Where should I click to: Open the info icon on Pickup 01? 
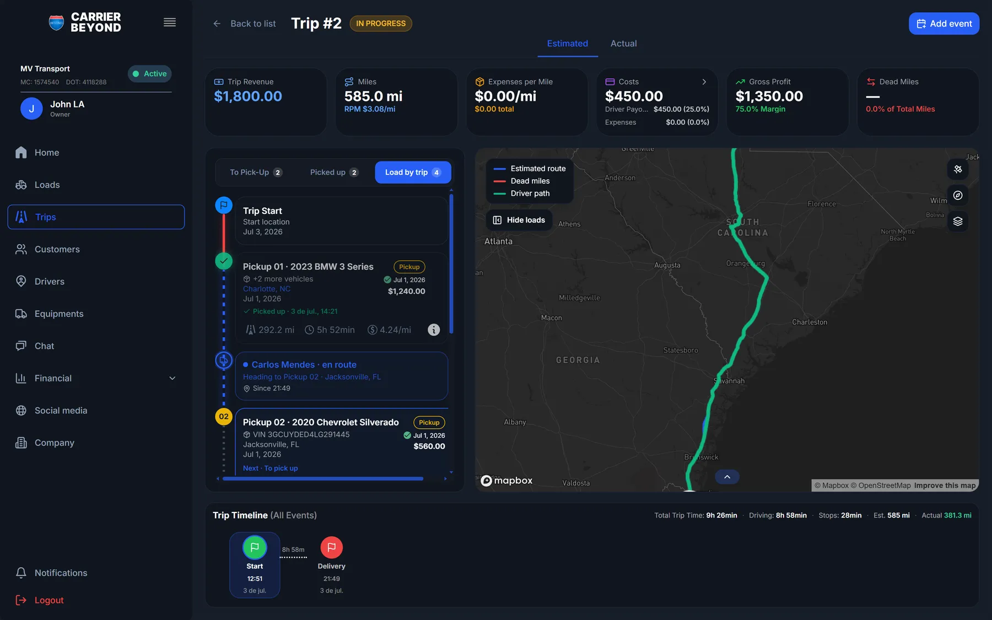(434, 330)
